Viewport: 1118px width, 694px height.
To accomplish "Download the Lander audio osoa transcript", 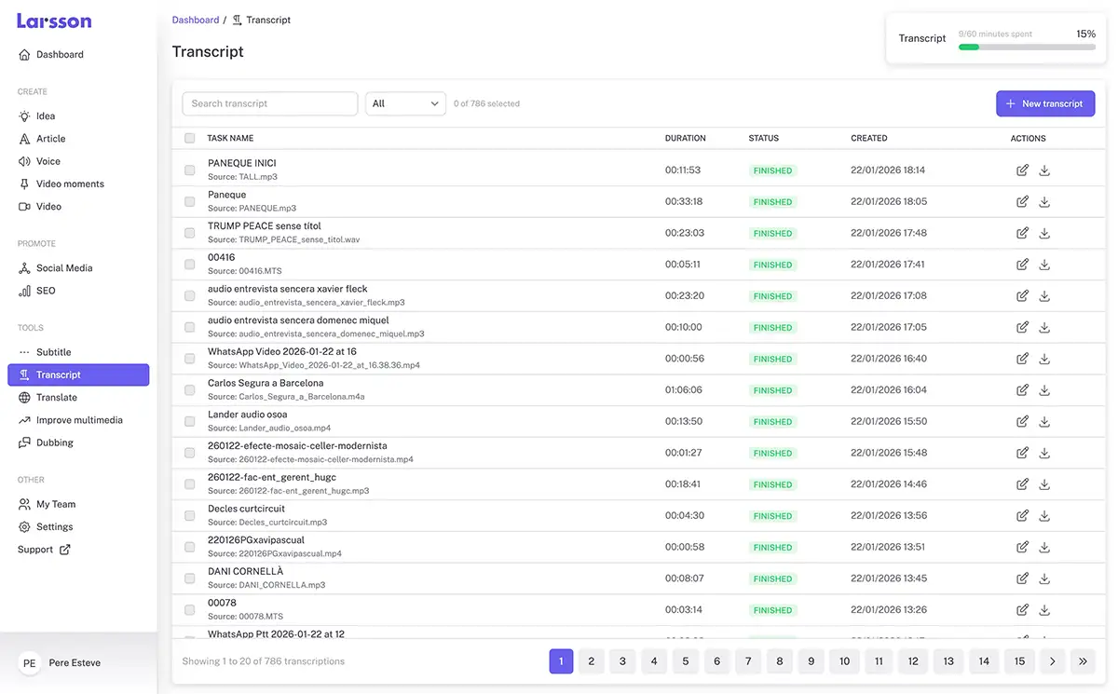I will (x=1044, y=422).
